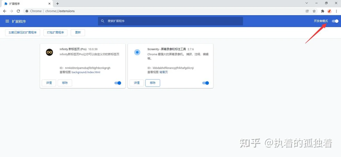Screen dimensions: 341x157
Task: Share this page icon in address bar
Action: [307, 11]
